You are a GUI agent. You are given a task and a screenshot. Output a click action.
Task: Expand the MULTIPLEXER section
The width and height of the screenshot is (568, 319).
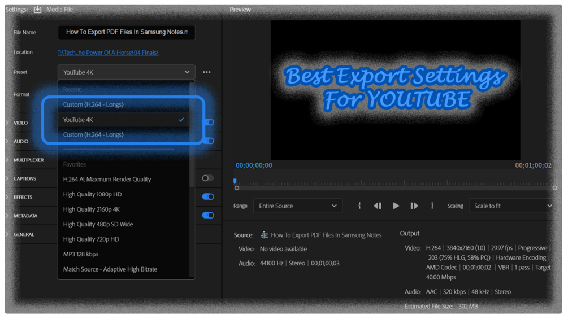pos(7,160)
